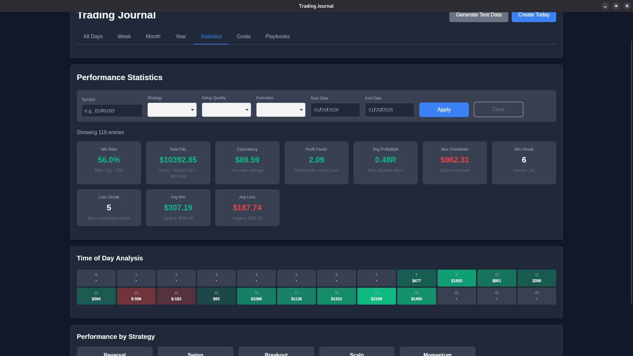Click Generate Test Data button
This screenshot has height=356, width=633.
tap(478, 16)
